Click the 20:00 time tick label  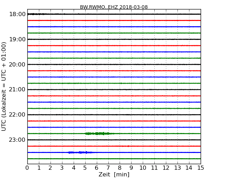17,64
